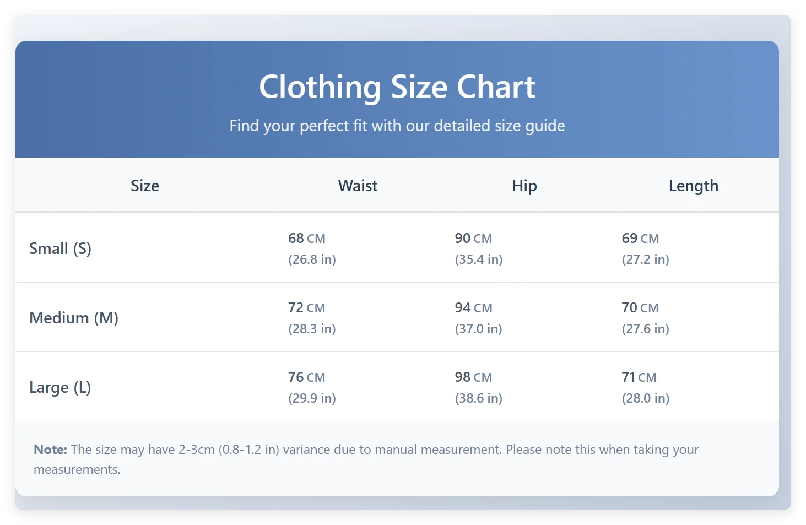This screenshot has width=806, height=525.
Task: Select the Size column header
Action: click(145, 186)
